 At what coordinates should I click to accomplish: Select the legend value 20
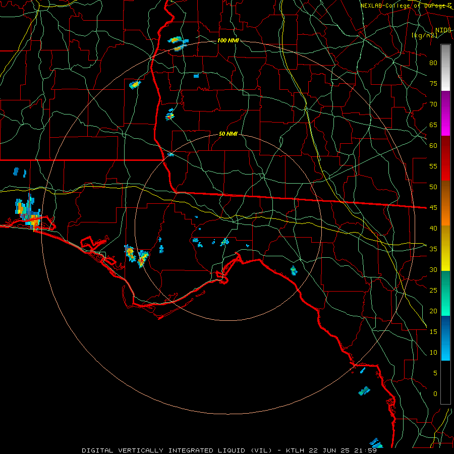(x=433, y=311)
